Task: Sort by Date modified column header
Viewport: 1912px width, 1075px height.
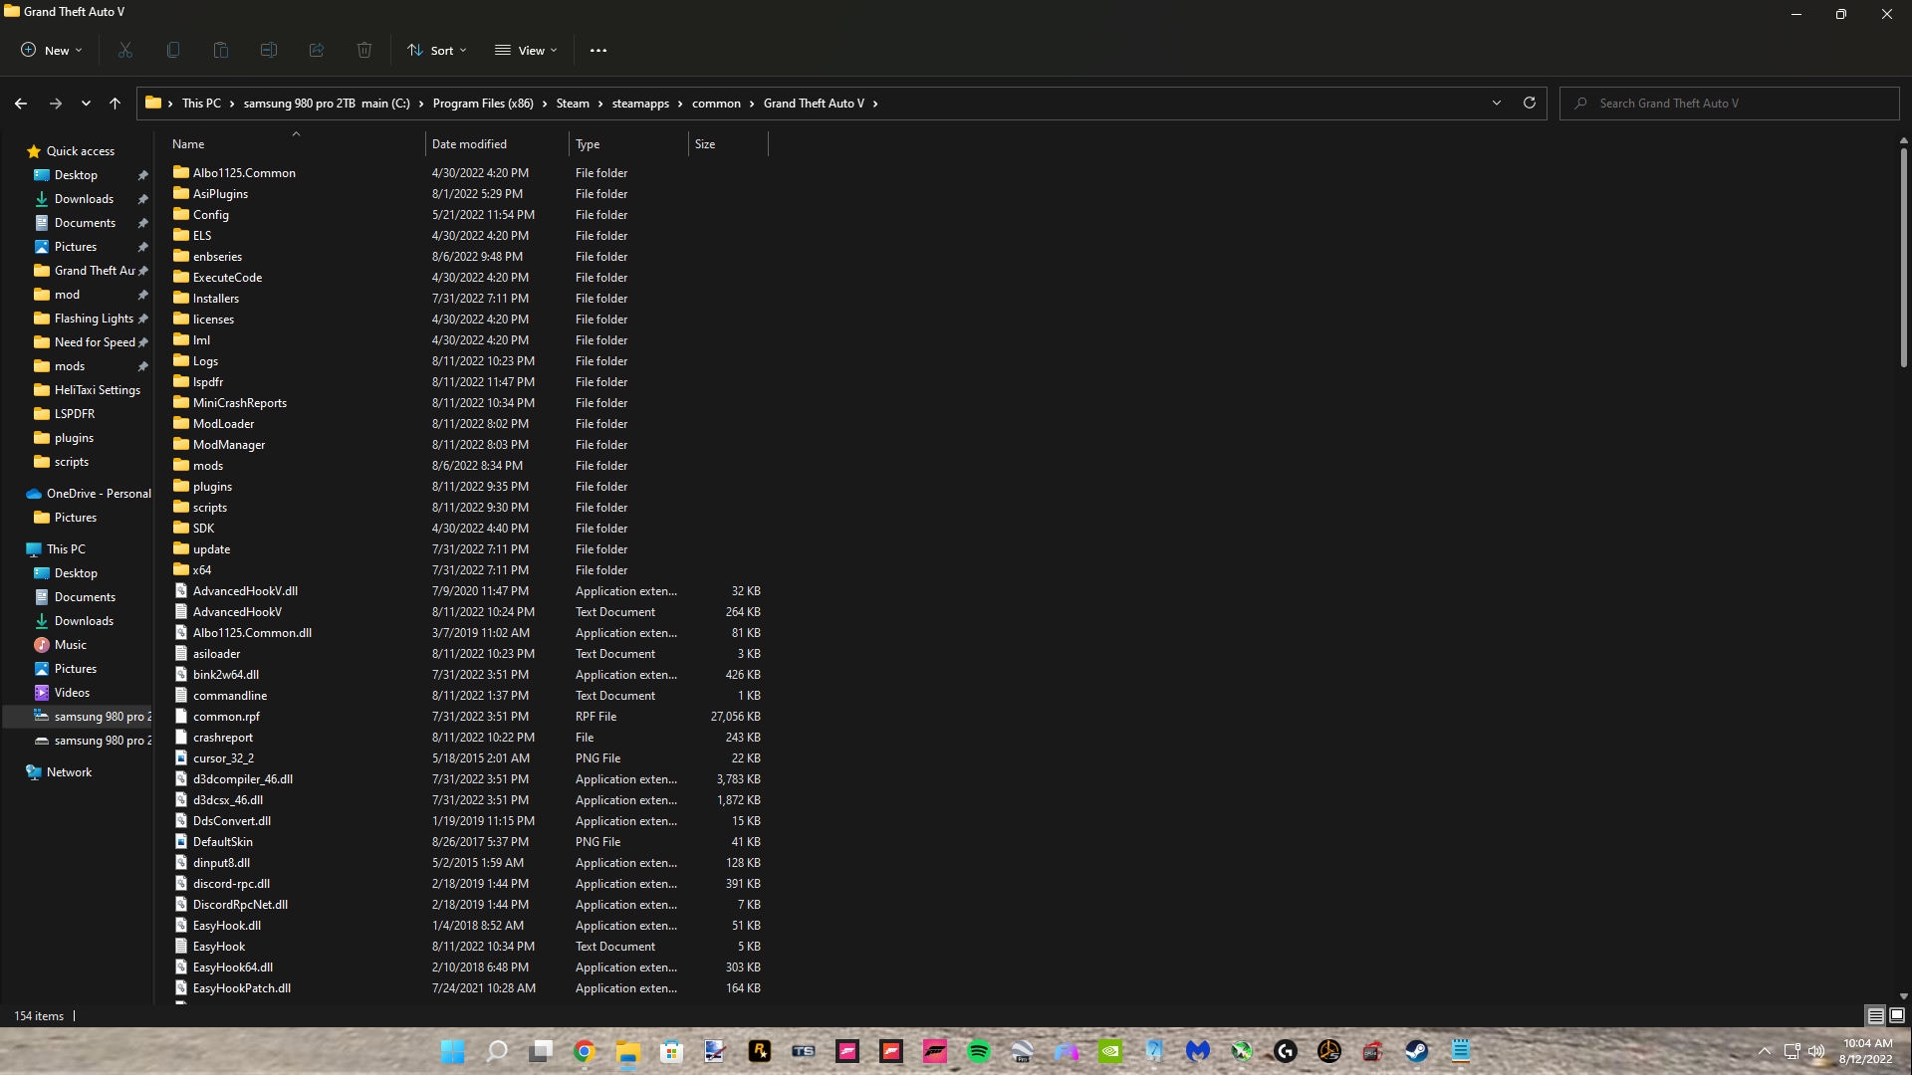Action: [469, 144]
